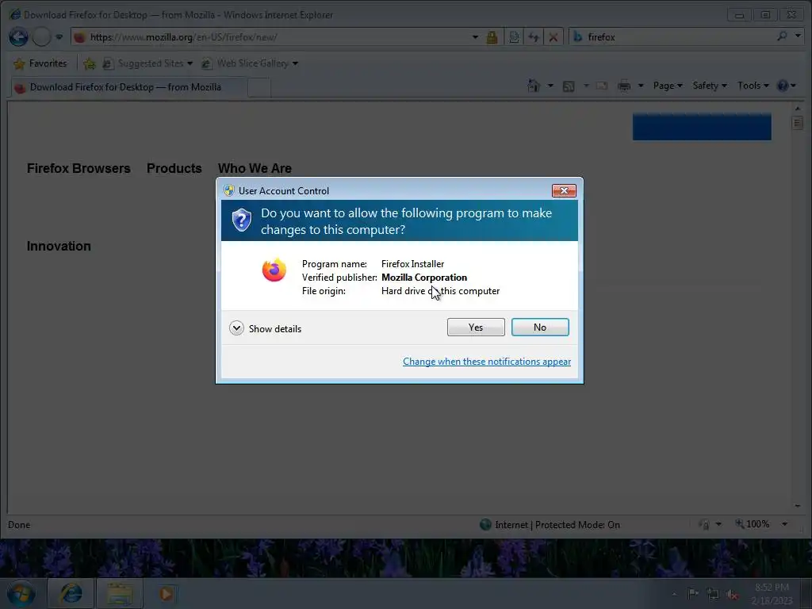The width and height of the screenshot is (812, 609).
Task: Click the Add to Favorites Bar icon
Action: pyautogui.click(x=89, y=63)
